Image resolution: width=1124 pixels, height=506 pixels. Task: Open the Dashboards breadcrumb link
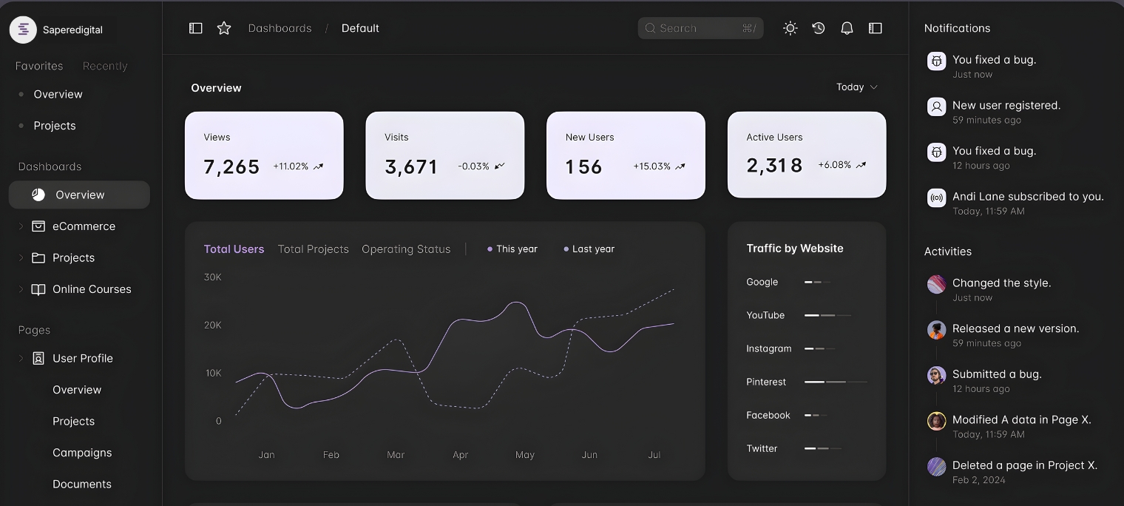[x=280, y=27]
